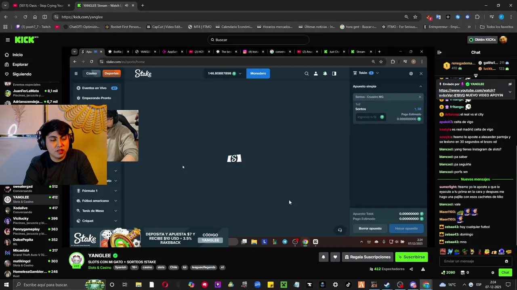Open Steam from the taskbar
Image resolution: width=517 pixels, height=290 pixels.
(x=387, y=285)
